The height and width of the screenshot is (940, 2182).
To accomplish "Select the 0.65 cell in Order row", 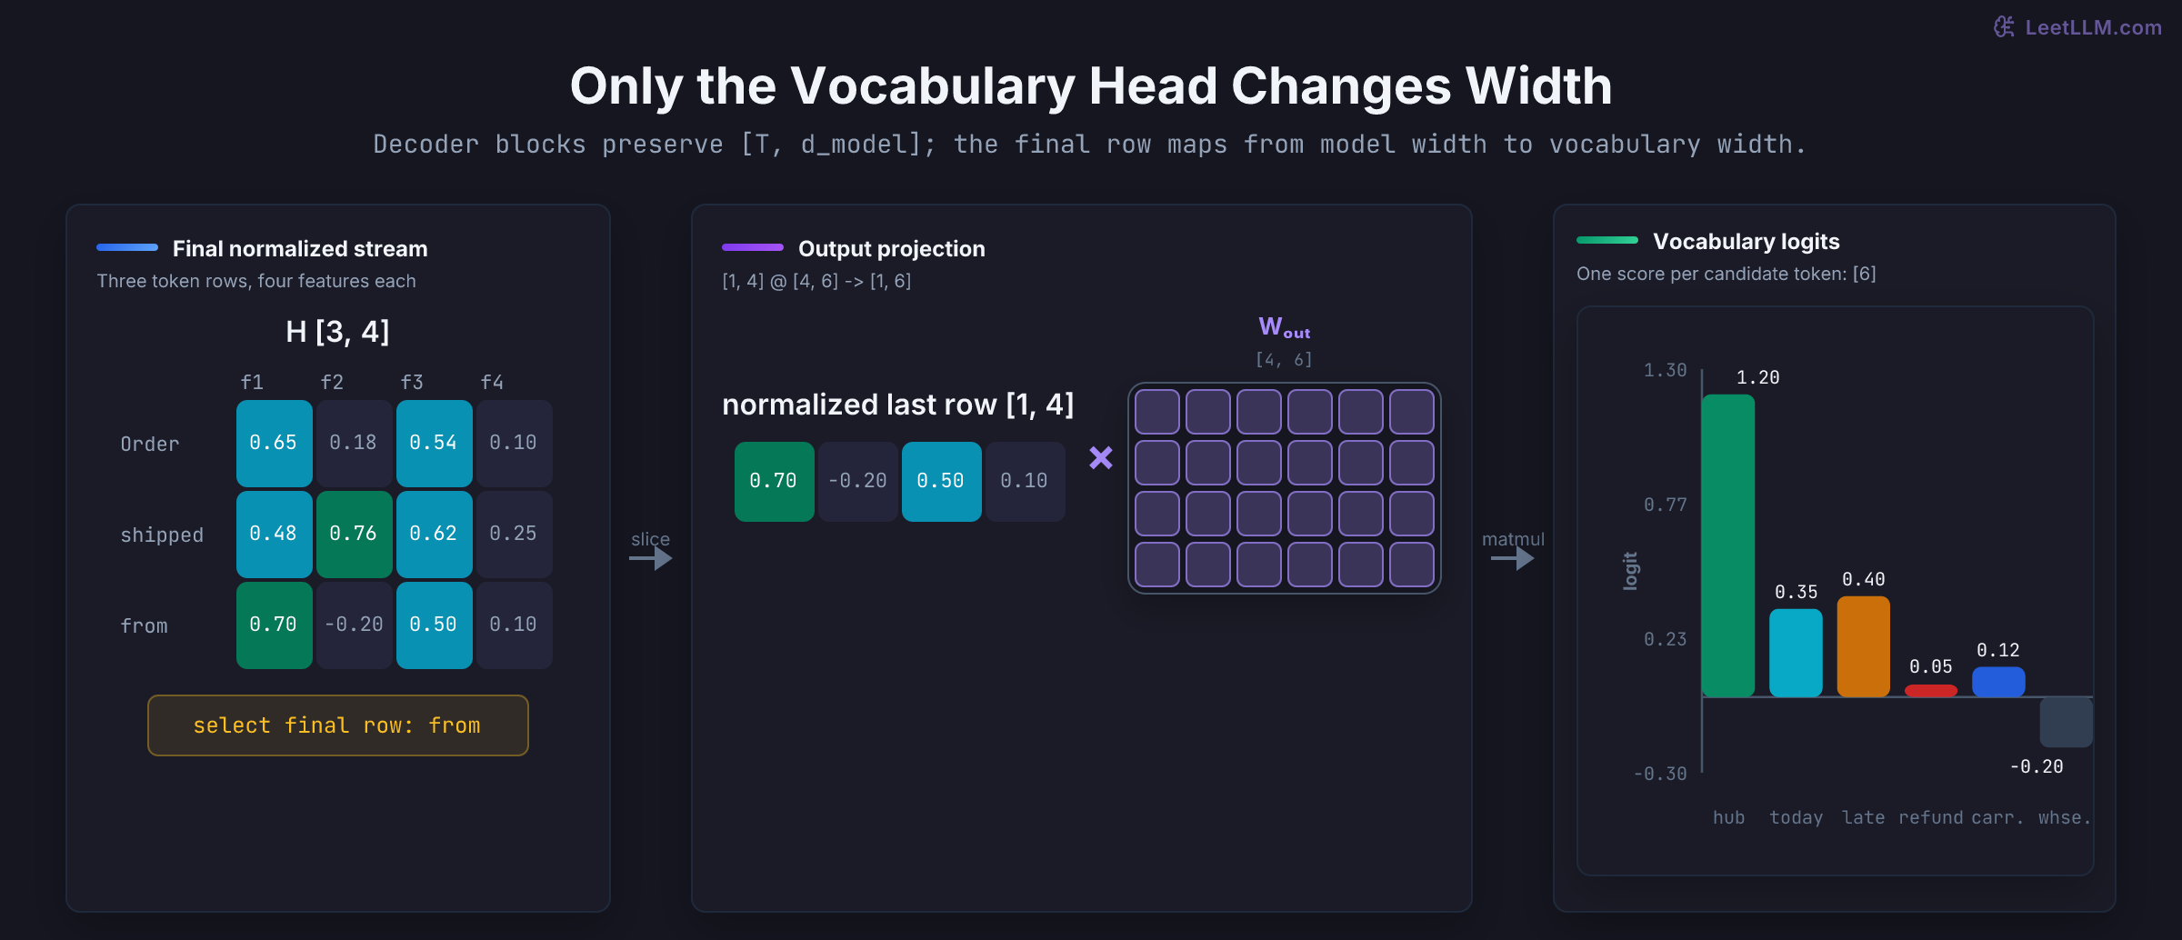I will click(x=275, y=443).
